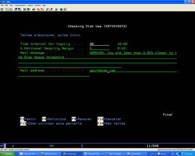Click the Clipboard viewer toolbar icon
The height and width of the screenshot is (156, 195).
click(x=56, y=10)
